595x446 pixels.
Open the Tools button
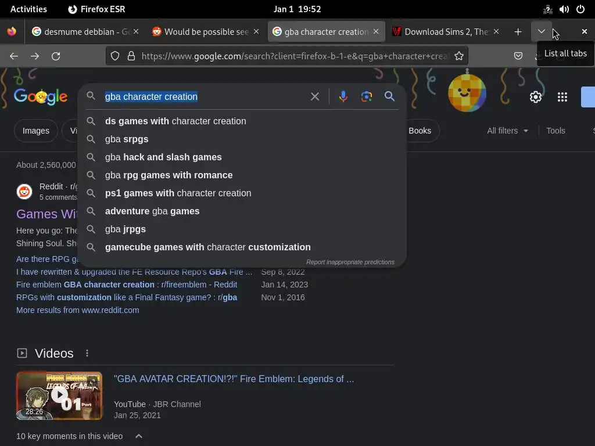[x=555, y=131]
